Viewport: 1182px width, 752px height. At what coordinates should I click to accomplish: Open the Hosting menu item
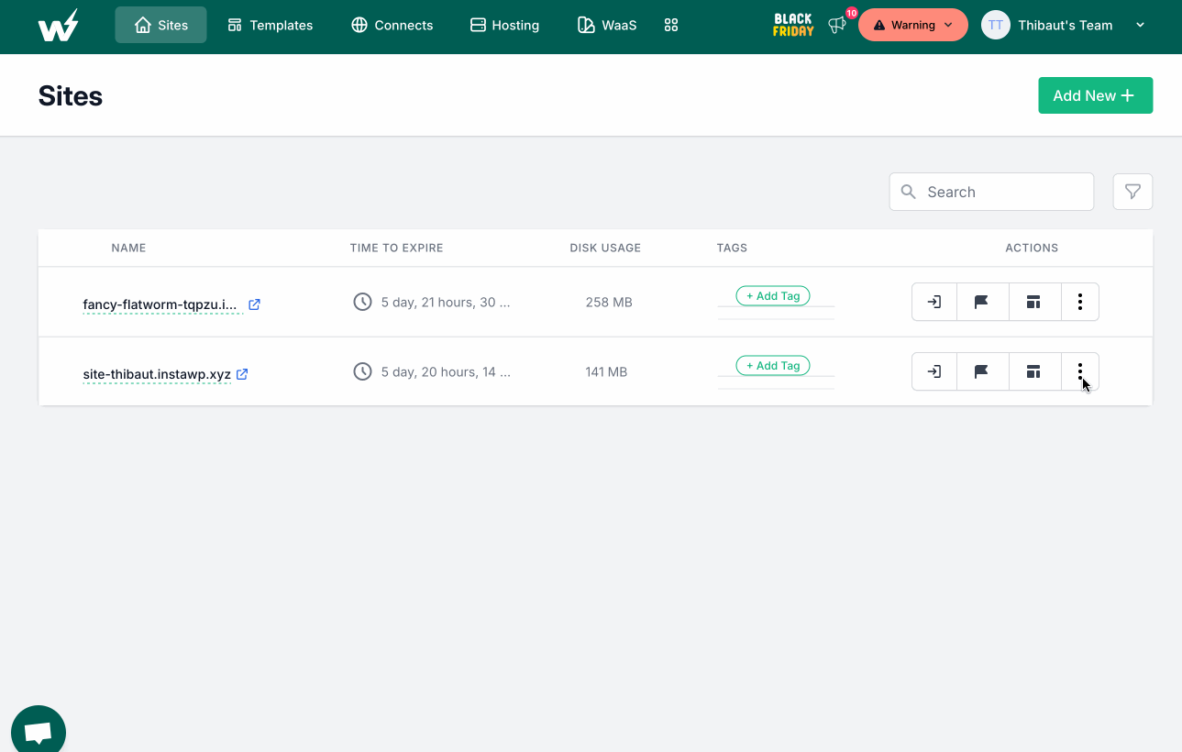coord(504,25)
